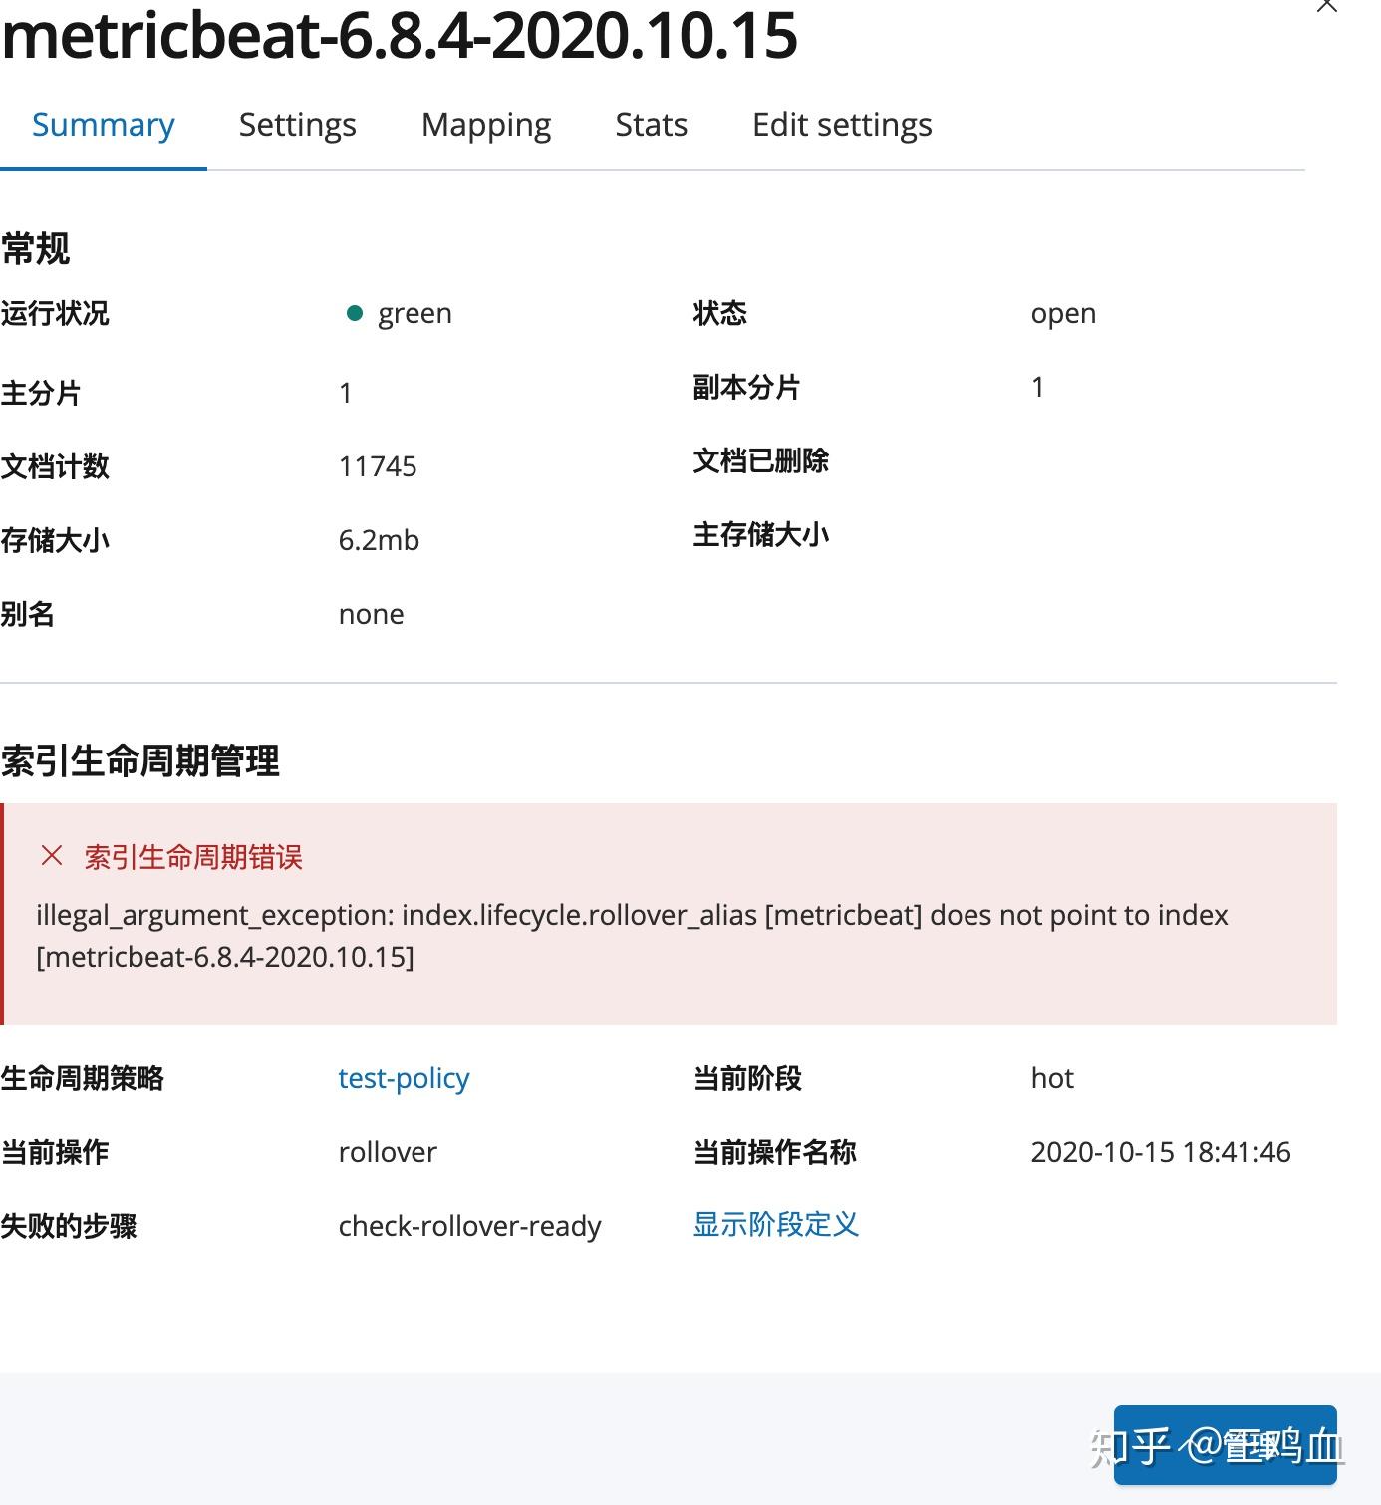This screenshot has height=1505, width=1381.
Task: Click the storage size value 6.2mb
Action: [379, 540]
